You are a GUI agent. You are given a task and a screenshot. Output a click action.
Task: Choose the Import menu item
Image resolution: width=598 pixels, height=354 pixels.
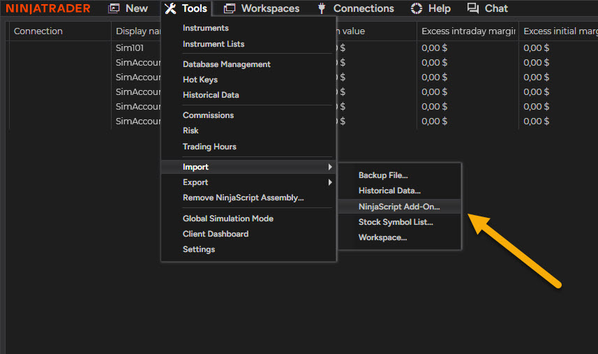[x=248, y=167]
